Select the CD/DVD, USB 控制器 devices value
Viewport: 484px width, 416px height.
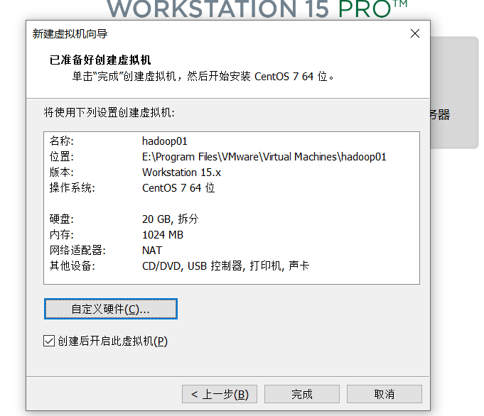click(x=225, y=266)
